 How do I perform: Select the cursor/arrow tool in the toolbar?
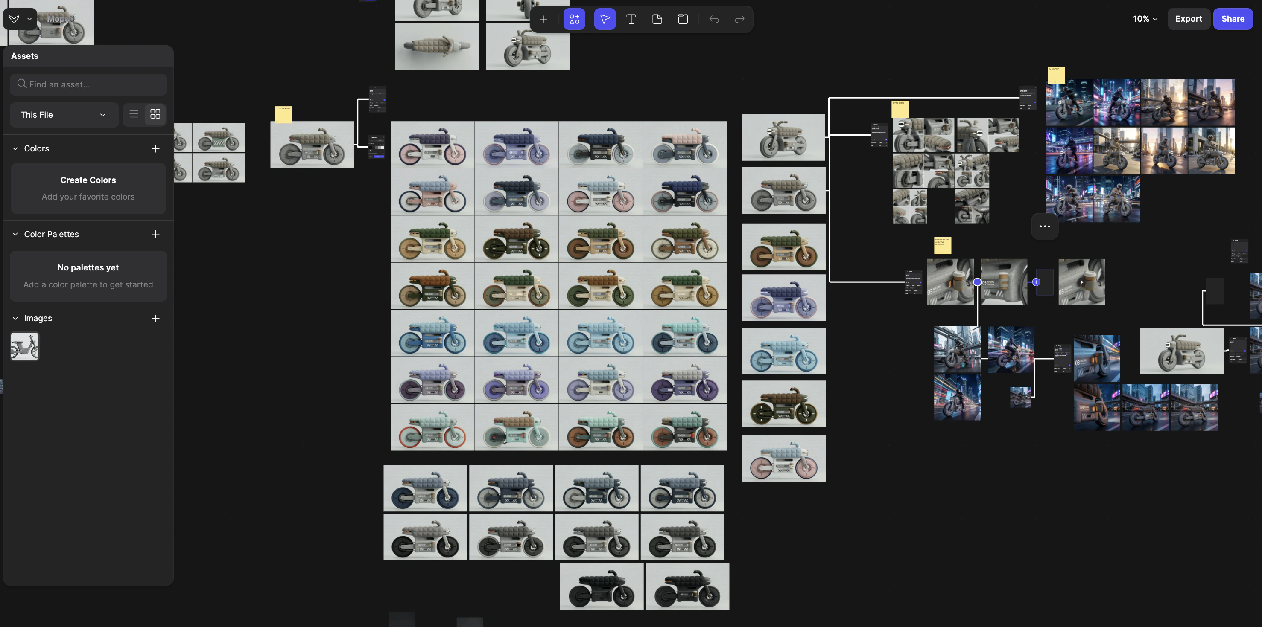click(x=605, y=19)
